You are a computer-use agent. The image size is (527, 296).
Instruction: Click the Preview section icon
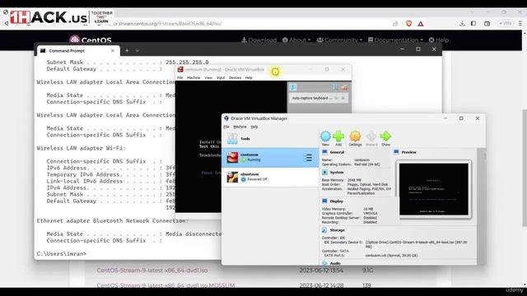[396, 152]
